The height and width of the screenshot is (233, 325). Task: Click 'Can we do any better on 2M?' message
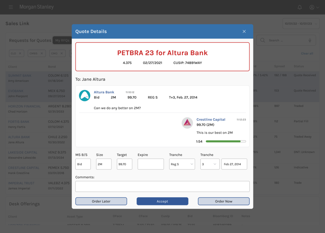tap(117, 108)
